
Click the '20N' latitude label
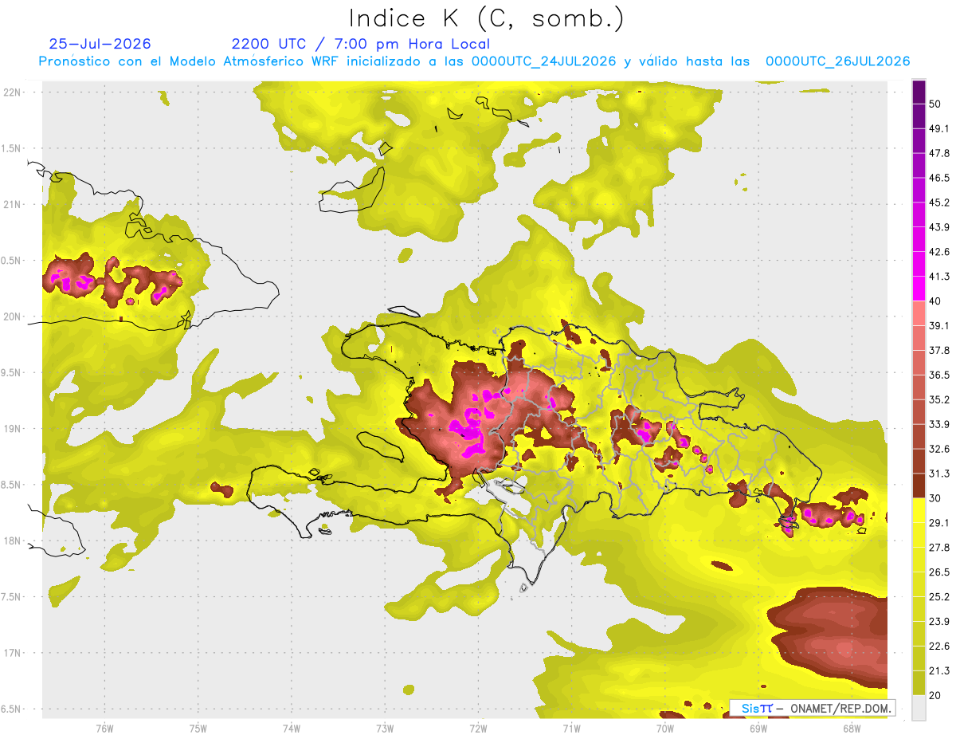(x=11, y=316)
